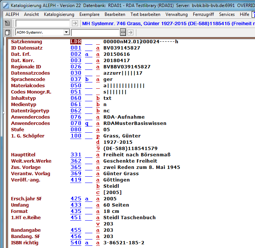The height and width of the screenshot is (248, 255).
Task: Click the three-dots browse button
Action: coord(123,32)
